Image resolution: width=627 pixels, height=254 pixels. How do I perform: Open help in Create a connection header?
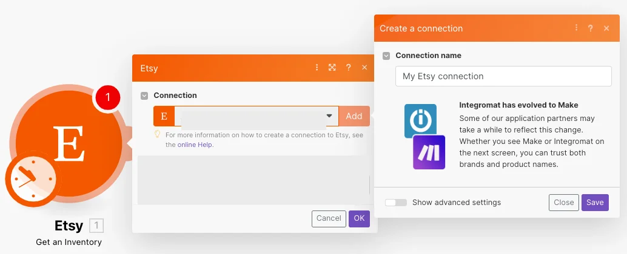(x=590, y=28)
